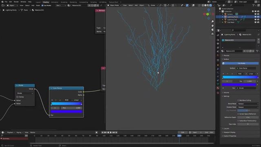
Task: Enable Backface Culling checkbox
Action: tap(238, 100)
